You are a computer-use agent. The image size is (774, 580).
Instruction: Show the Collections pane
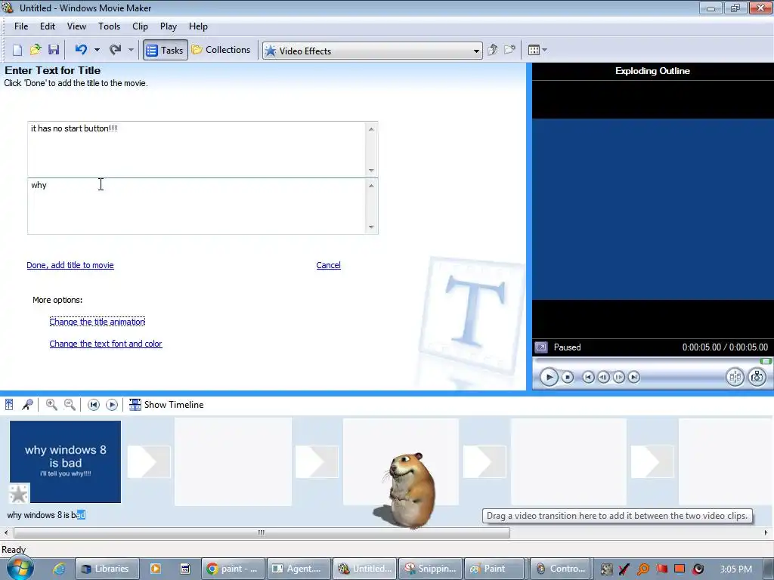click(x=221, y=50)
